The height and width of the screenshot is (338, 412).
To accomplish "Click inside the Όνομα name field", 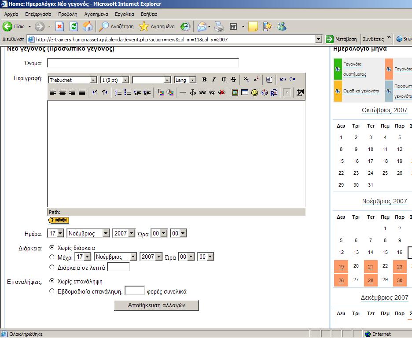I will 143,63.
